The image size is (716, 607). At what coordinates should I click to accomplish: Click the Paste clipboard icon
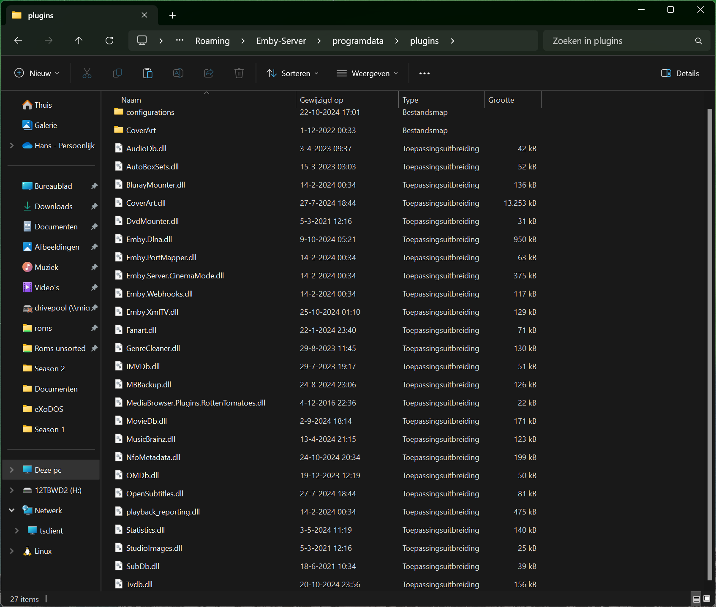coord(148,73)
